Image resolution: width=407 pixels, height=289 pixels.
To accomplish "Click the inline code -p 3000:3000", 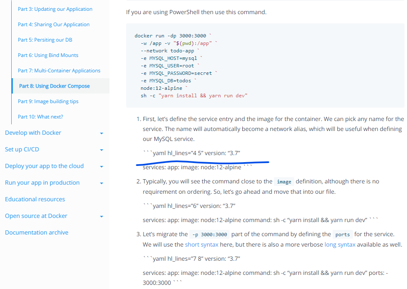I will point(209,235).
